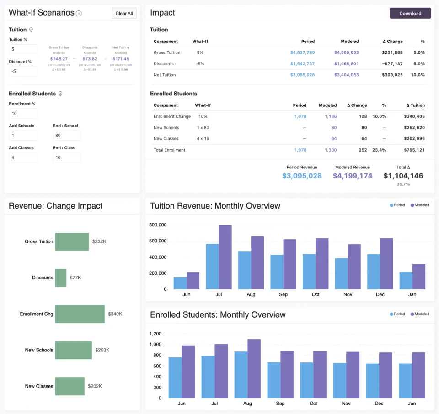The height and width of the screenshot is (414, 439).
Task: Click the Add Schools input field
Action: [x=23, y=136]
